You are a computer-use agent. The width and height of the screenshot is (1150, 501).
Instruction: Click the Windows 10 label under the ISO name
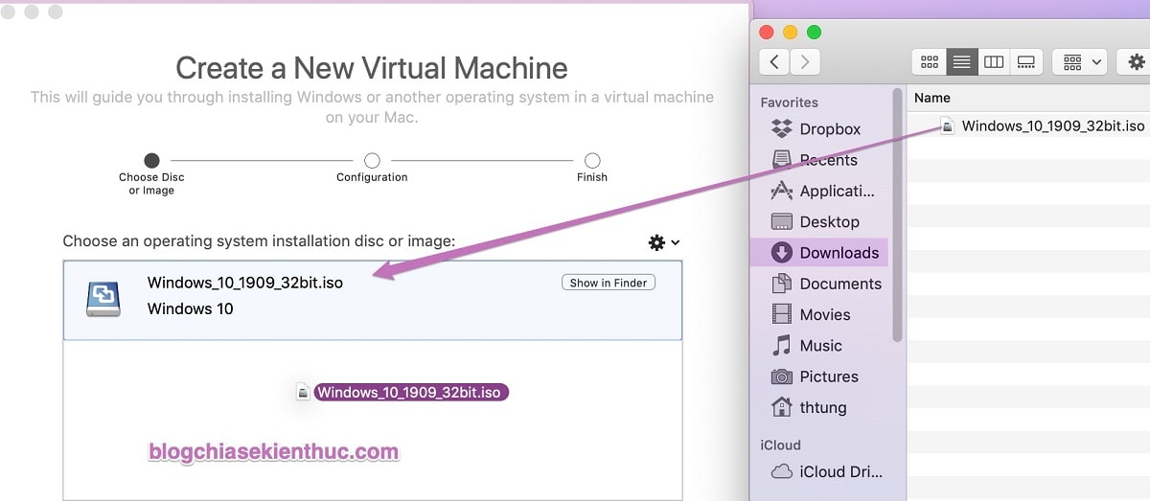point(190,308)
